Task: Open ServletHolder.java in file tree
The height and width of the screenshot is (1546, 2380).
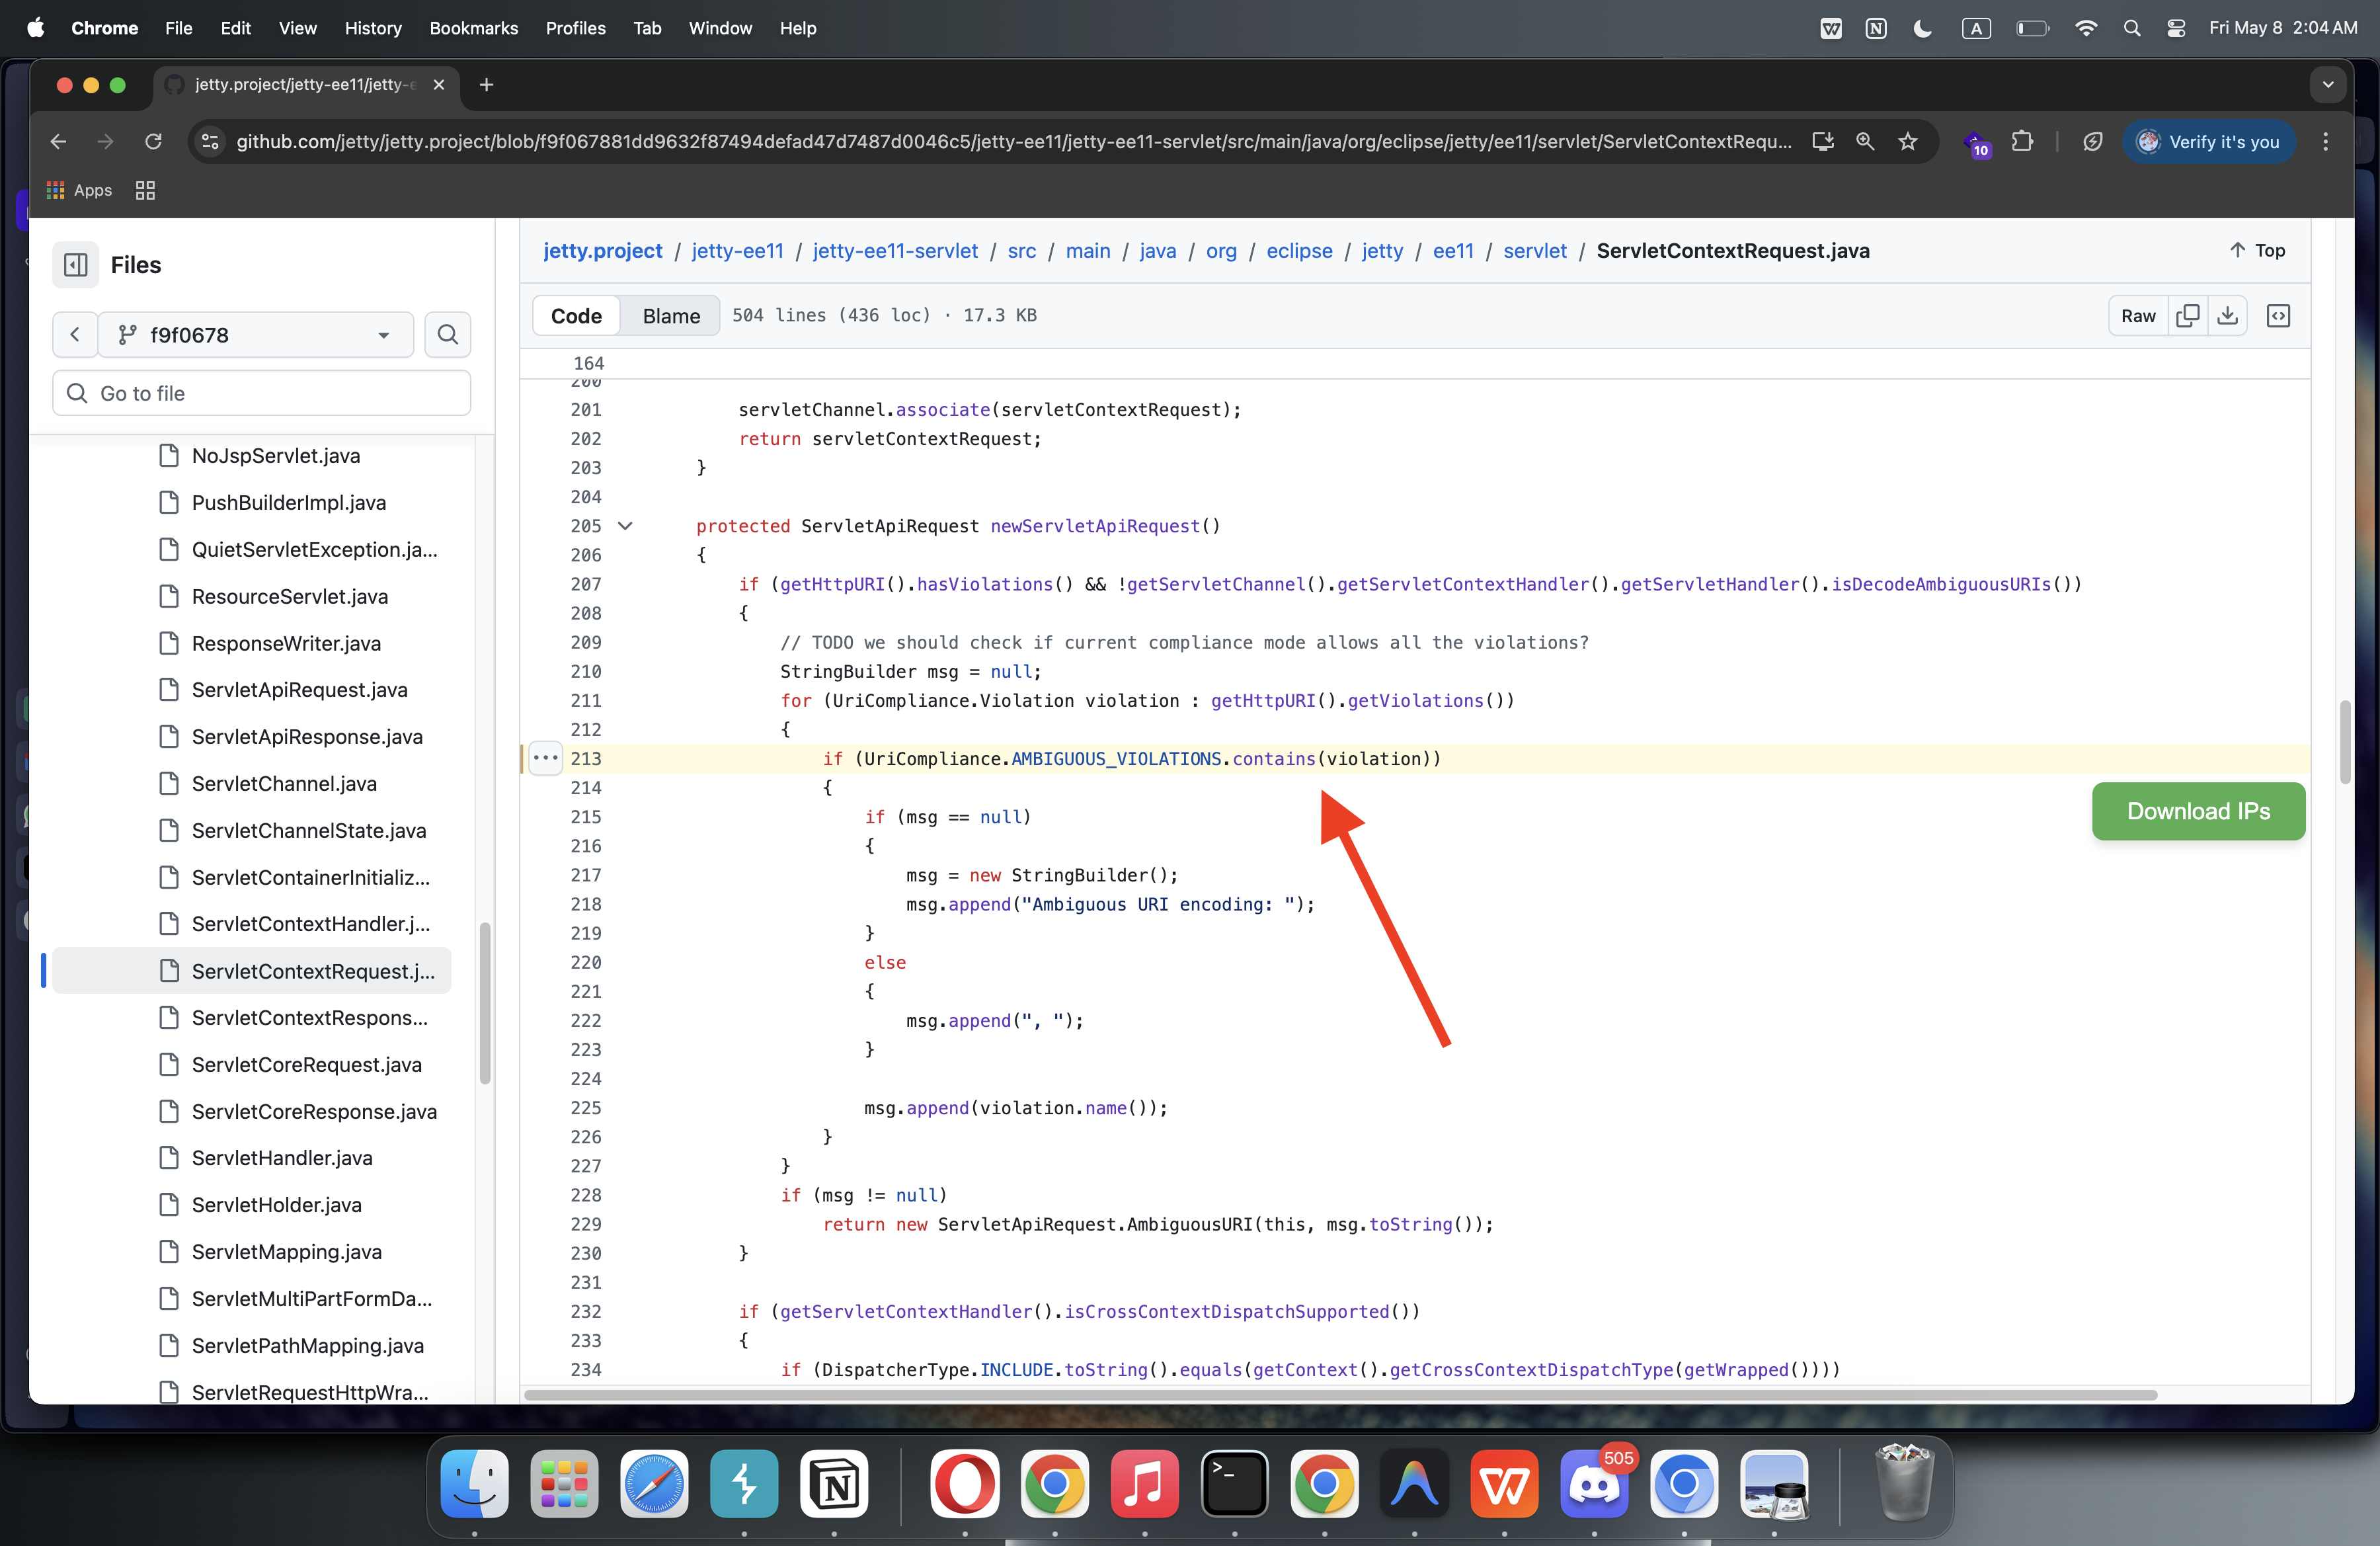Action: click(x=277, y=1204)
